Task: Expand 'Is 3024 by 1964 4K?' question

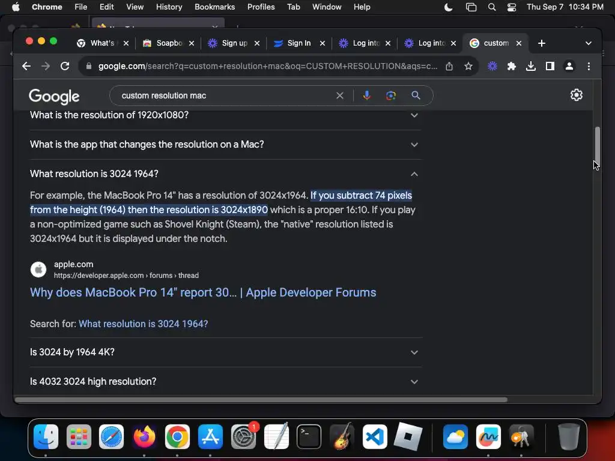Action: click(x=225, y=352)
